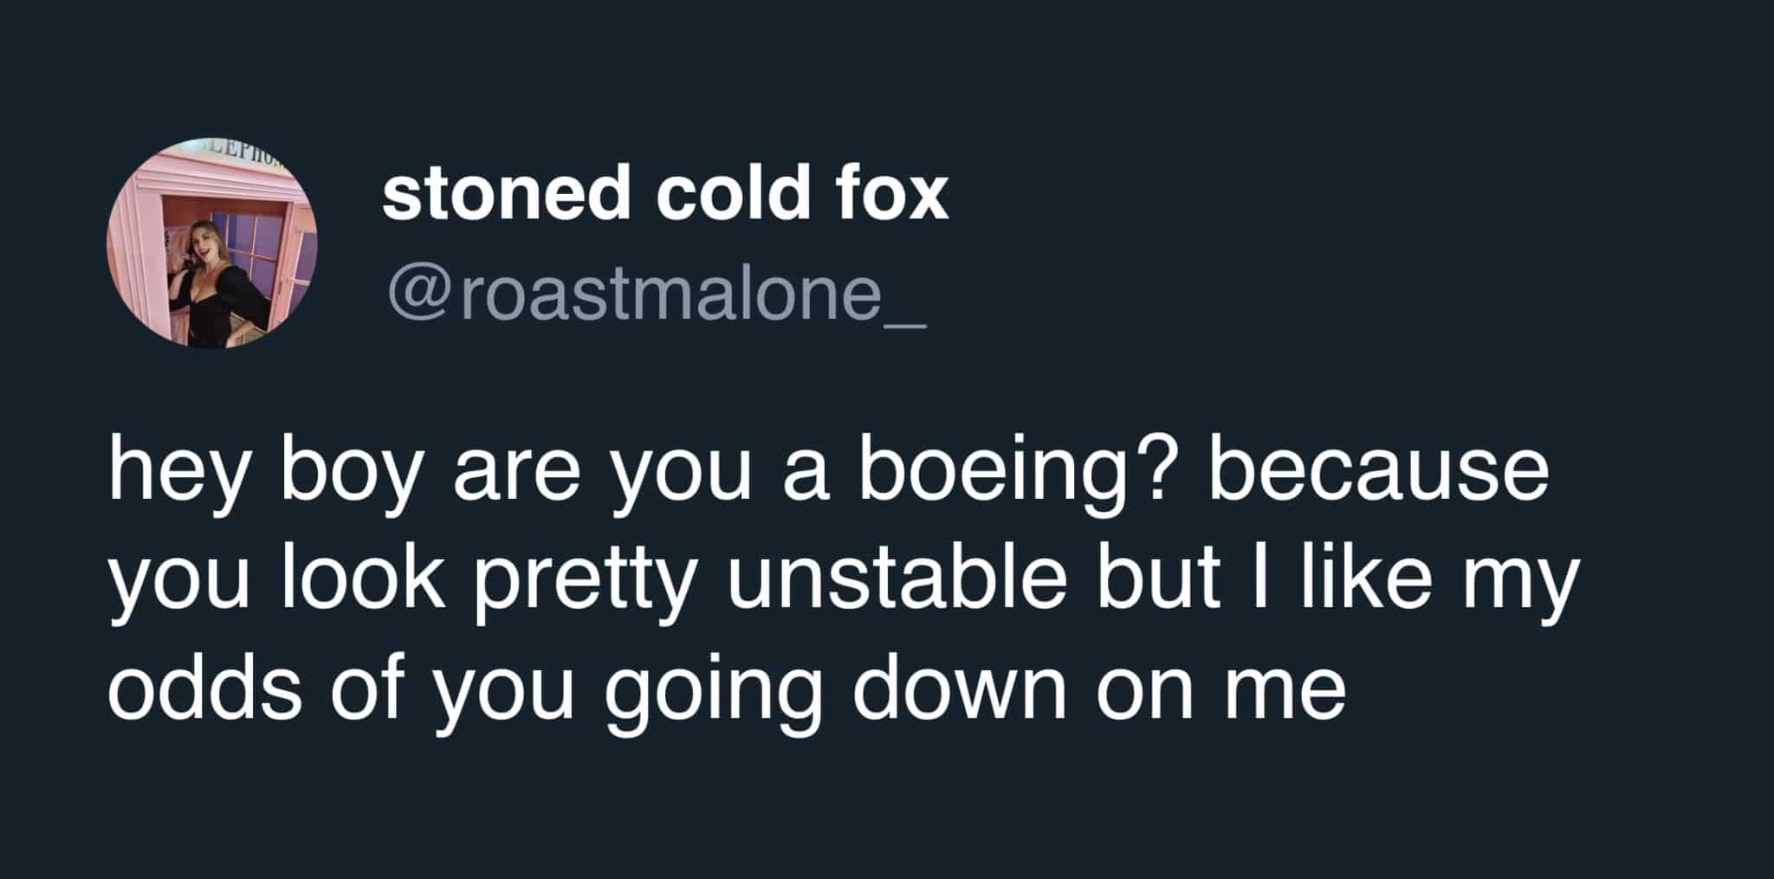Open the stoned cold fox profile picture
Screen dimensions: 1774x879
[212, 242]
